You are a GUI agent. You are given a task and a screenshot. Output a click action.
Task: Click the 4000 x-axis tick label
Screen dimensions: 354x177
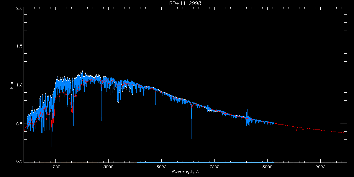point(55,166)
